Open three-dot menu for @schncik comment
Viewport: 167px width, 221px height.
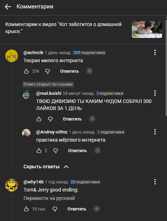[x=155, y=52]
